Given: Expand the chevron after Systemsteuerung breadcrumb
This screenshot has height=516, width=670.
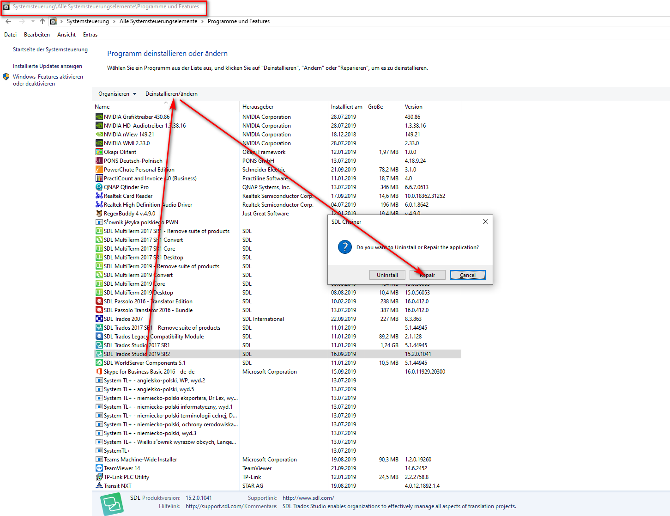Looking at the screenshot, I should 114,21.
